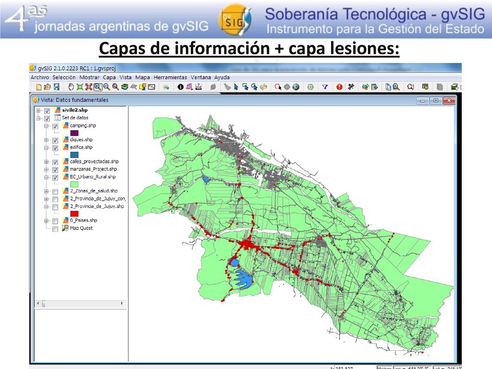Click the blue funnel Filter icon
The image size is (492, 369).
[x=325, y=87]
